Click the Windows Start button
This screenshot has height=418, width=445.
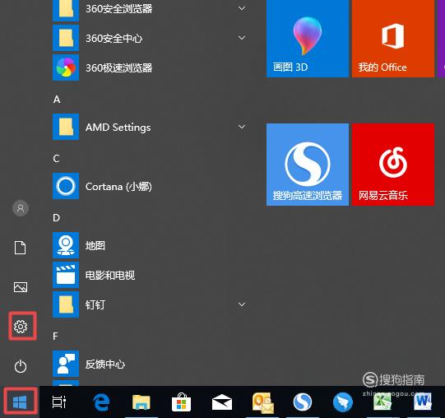[20, 402]
